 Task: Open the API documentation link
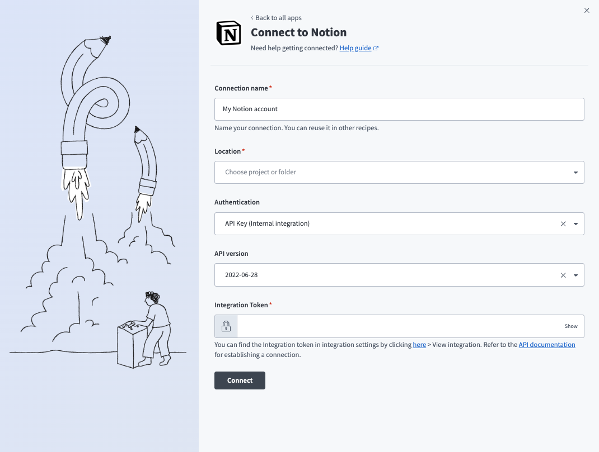click(x=546, y=345)
